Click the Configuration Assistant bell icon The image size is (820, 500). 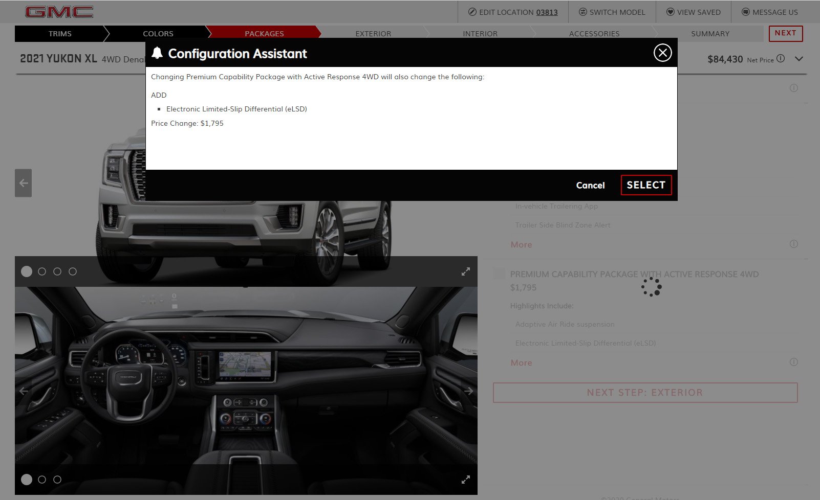click(157, 53)
